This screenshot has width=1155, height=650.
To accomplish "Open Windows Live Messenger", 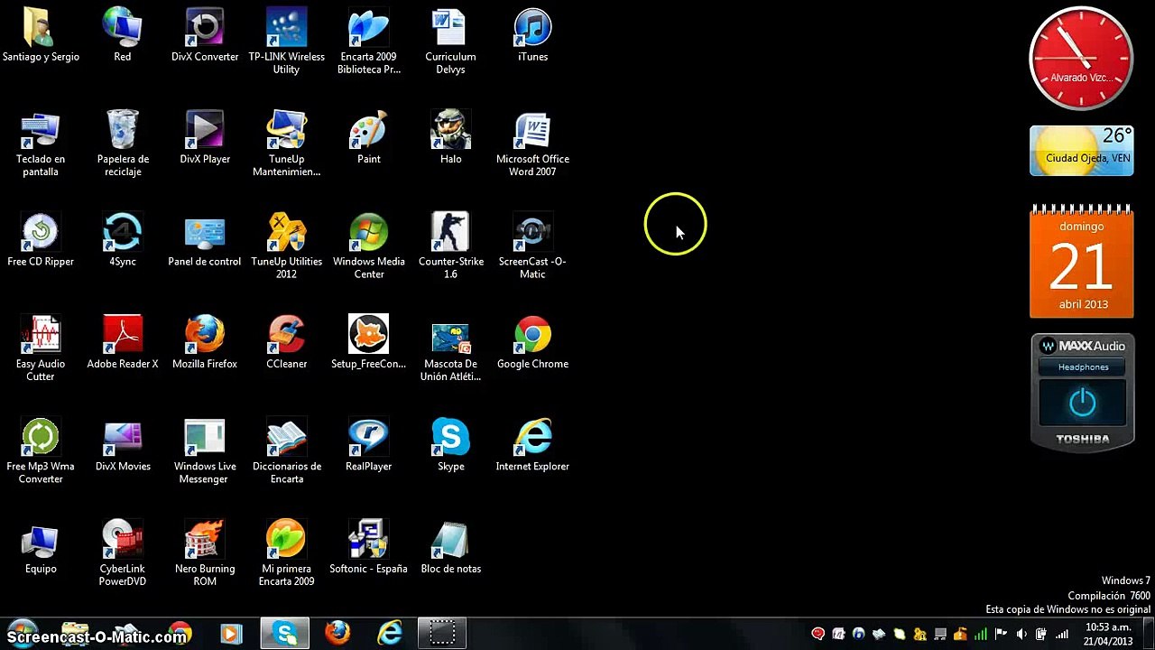I will coord(205,451).
